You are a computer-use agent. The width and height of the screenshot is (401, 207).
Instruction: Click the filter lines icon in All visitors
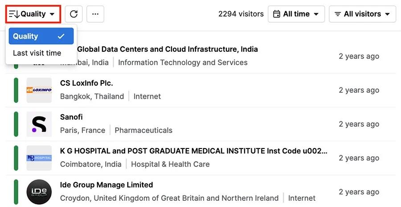coord(338,14)
